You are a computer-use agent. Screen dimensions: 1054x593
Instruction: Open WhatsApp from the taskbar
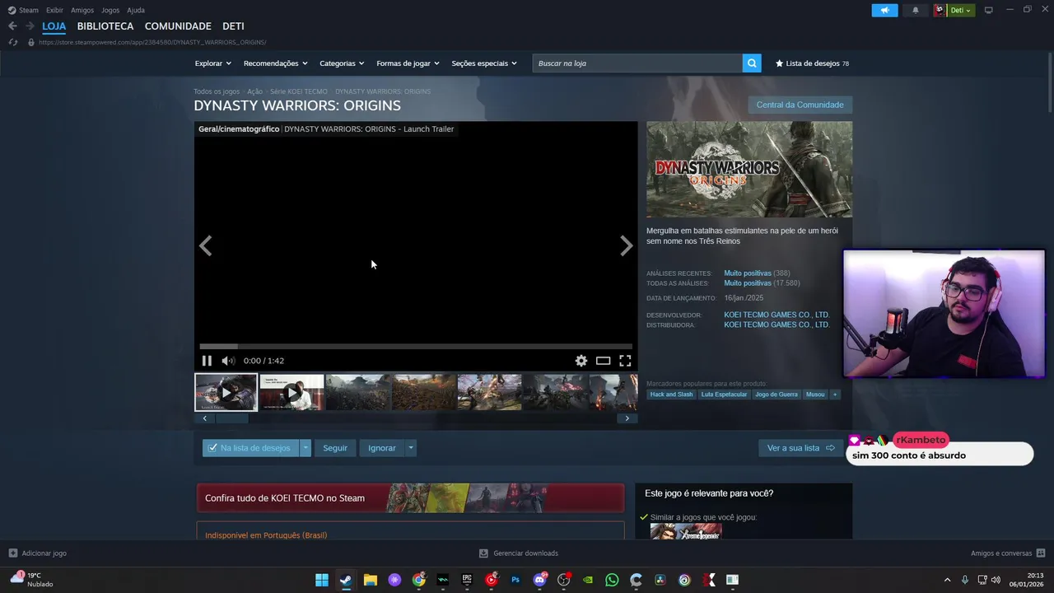pos(612,580)
